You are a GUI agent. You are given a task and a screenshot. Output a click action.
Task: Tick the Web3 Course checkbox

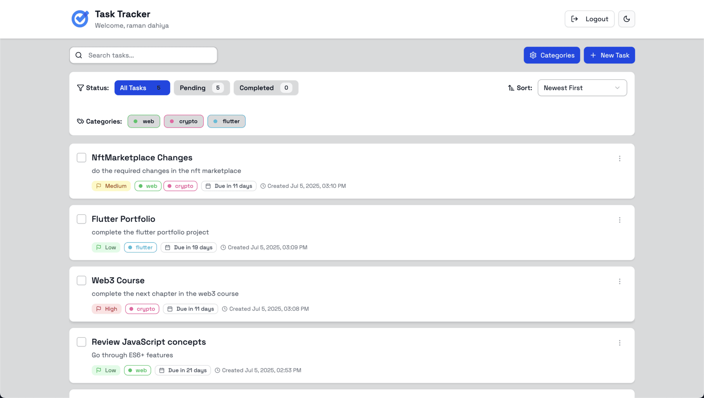(81, 280)
